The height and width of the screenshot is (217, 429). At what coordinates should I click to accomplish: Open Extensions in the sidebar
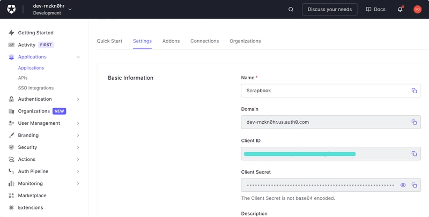click(x=31, y=207)
